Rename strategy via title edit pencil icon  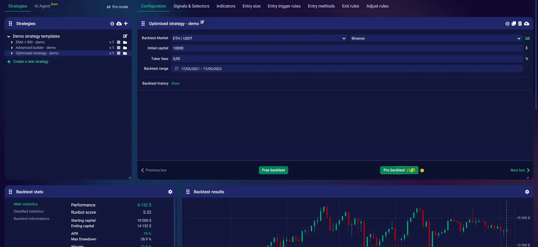[202, 22]
